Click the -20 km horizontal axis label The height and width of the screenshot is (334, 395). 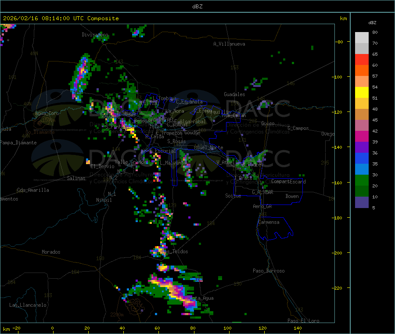(x=16, y=328)
